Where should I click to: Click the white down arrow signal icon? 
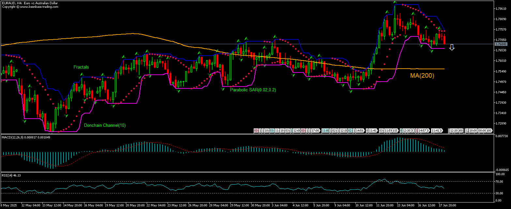click(x=452, y=47)
